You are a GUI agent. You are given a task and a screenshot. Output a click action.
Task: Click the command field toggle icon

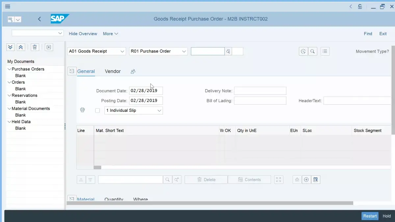(11, 19)
